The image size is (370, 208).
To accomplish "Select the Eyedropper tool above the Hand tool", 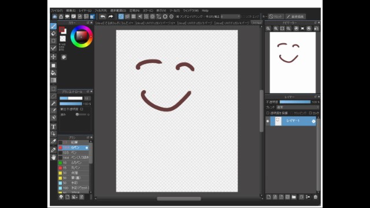I will [x=54, y=150].
